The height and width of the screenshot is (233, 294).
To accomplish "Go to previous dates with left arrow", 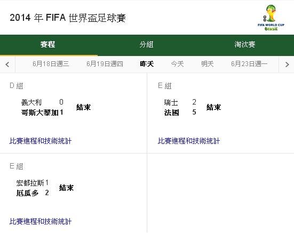I will tap(7, 65).
